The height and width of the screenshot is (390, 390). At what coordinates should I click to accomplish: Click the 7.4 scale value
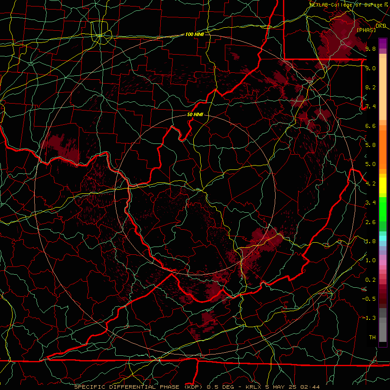coord(370,107)
